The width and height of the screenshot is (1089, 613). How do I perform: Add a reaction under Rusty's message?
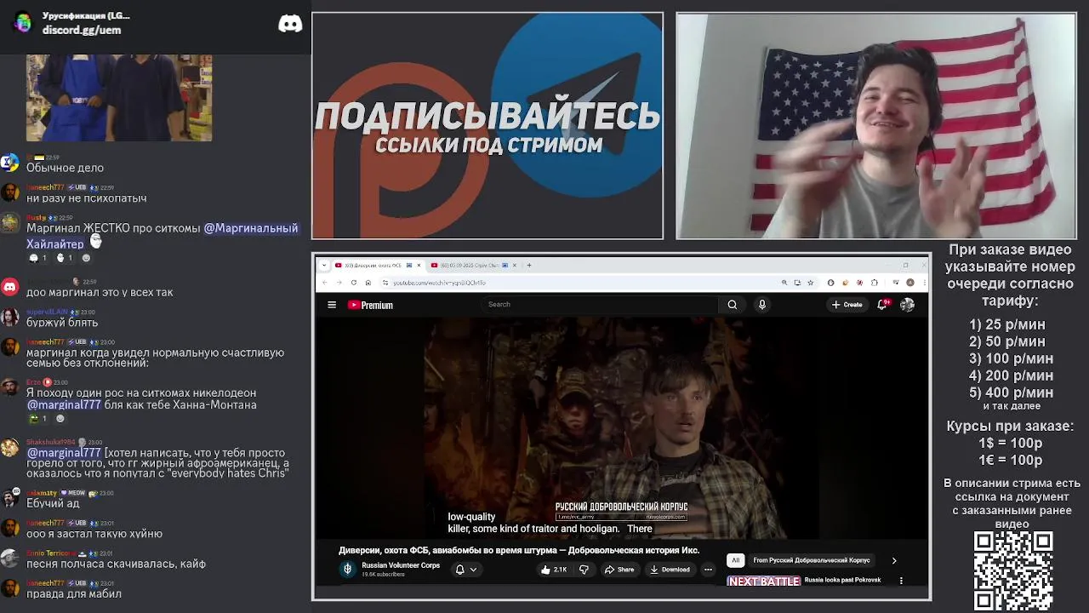86,258
